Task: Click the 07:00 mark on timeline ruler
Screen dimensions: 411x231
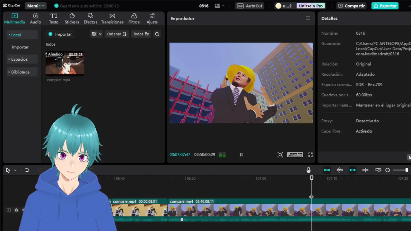Action: click(x=261, y=178)
